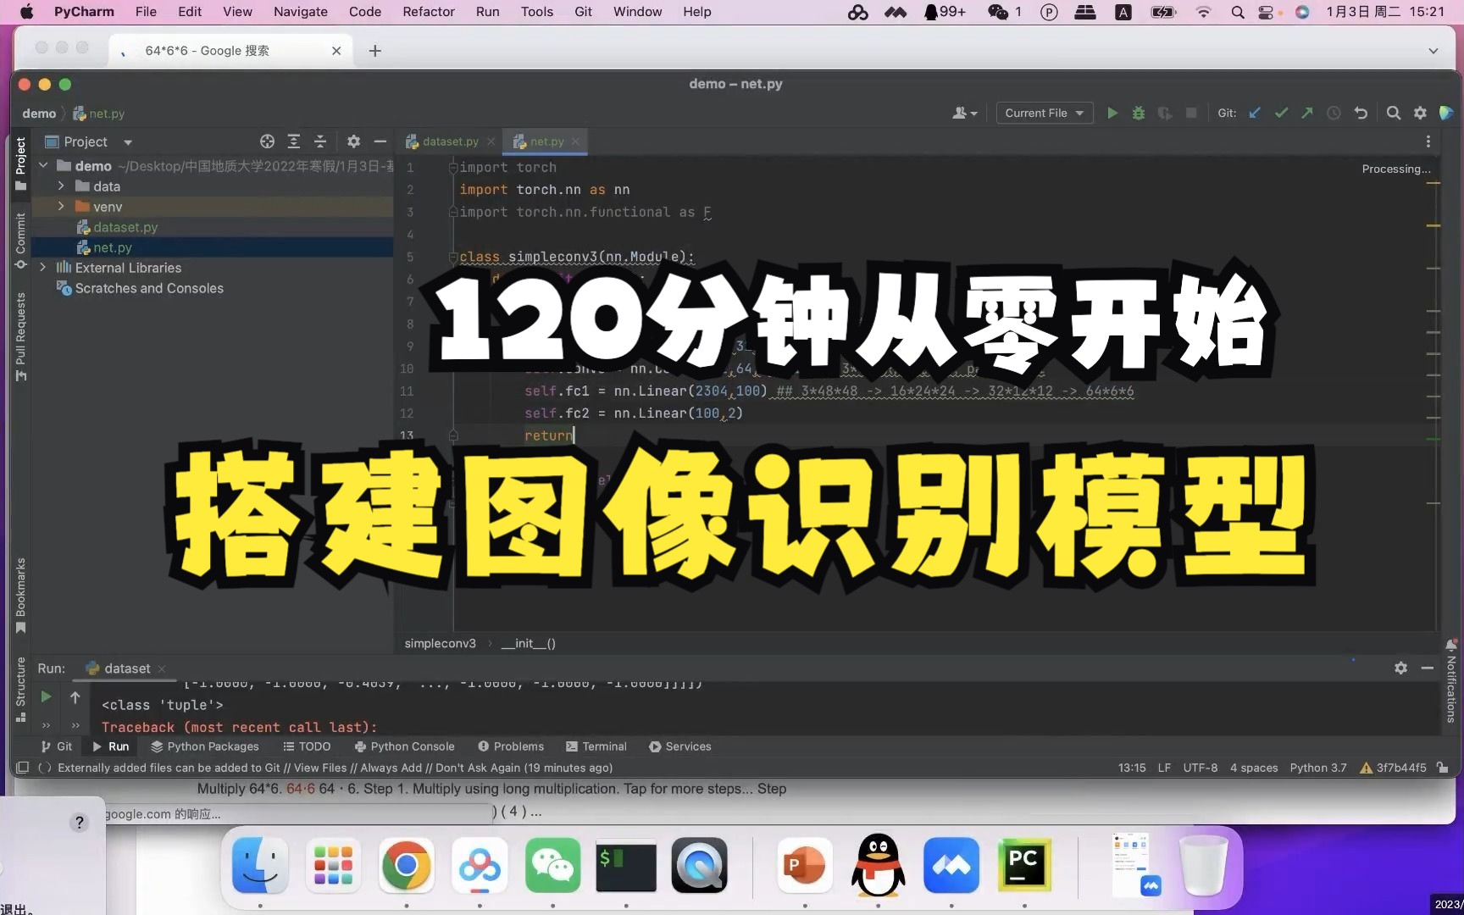Select Scratches and Consoles in Project tree

[x=149, y=288]
